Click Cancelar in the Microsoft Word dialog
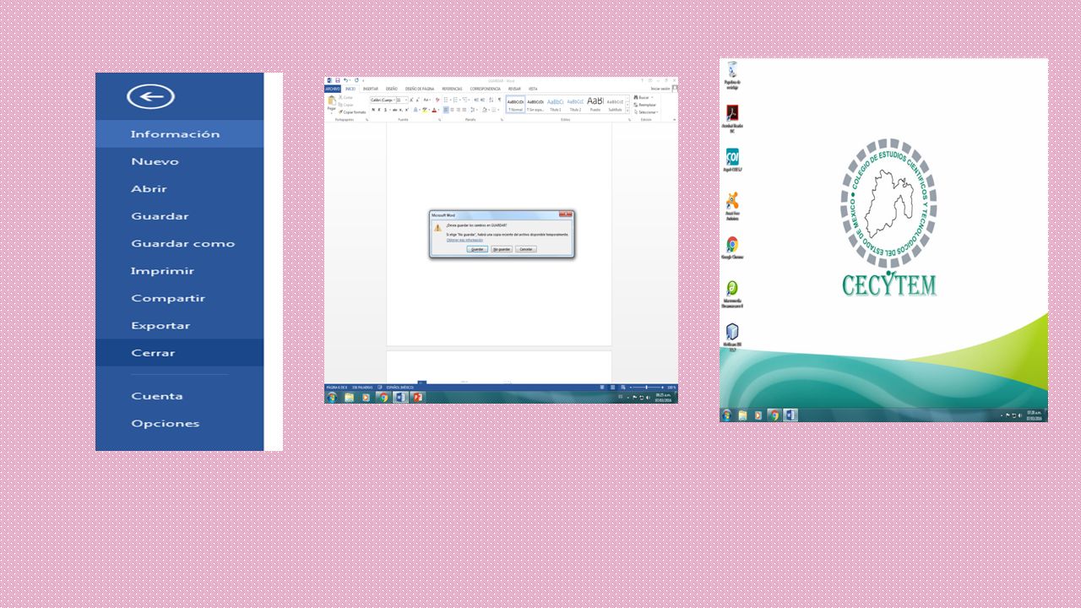This screenshot has width=1081, height=608. (525, 249)
